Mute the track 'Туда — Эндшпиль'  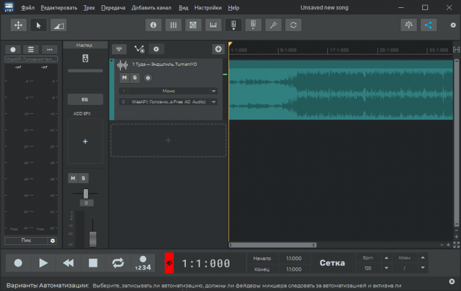pyautogui.click(x=124, y=78)
